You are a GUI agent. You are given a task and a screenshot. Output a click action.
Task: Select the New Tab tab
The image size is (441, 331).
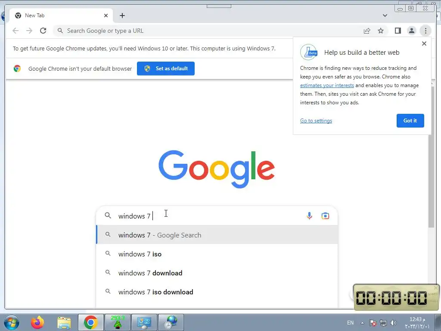pyautogui.click(x=61, y=16)
